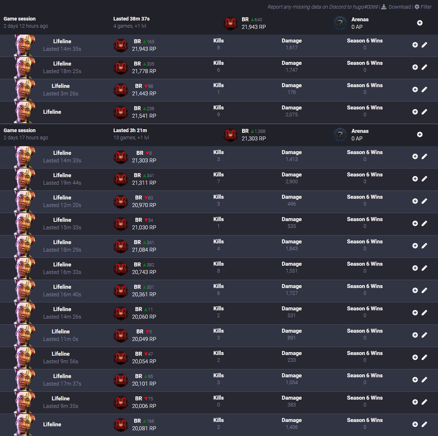This screenshot has width=438, height=436.
Task: Select the 1,843 damage value
Action: [x=292, y=248]
